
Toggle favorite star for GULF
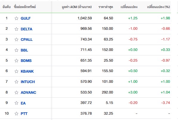(16, 18)
